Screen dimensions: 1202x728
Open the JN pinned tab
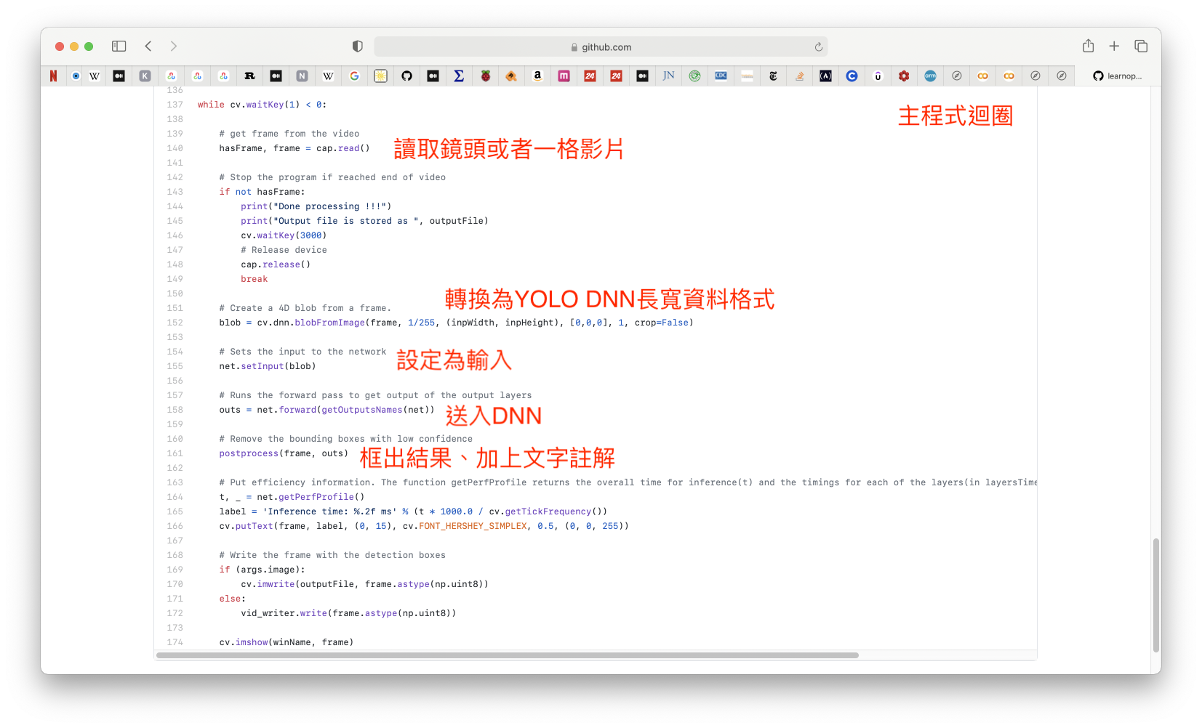tap(668, 76)
